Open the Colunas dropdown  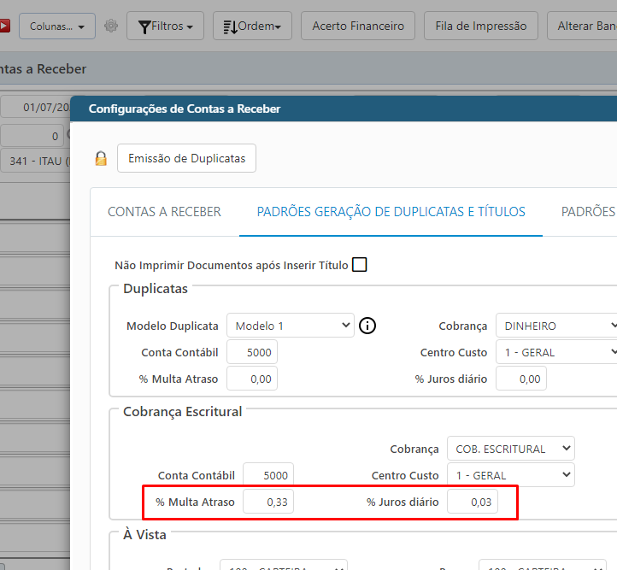click(57, 26)
